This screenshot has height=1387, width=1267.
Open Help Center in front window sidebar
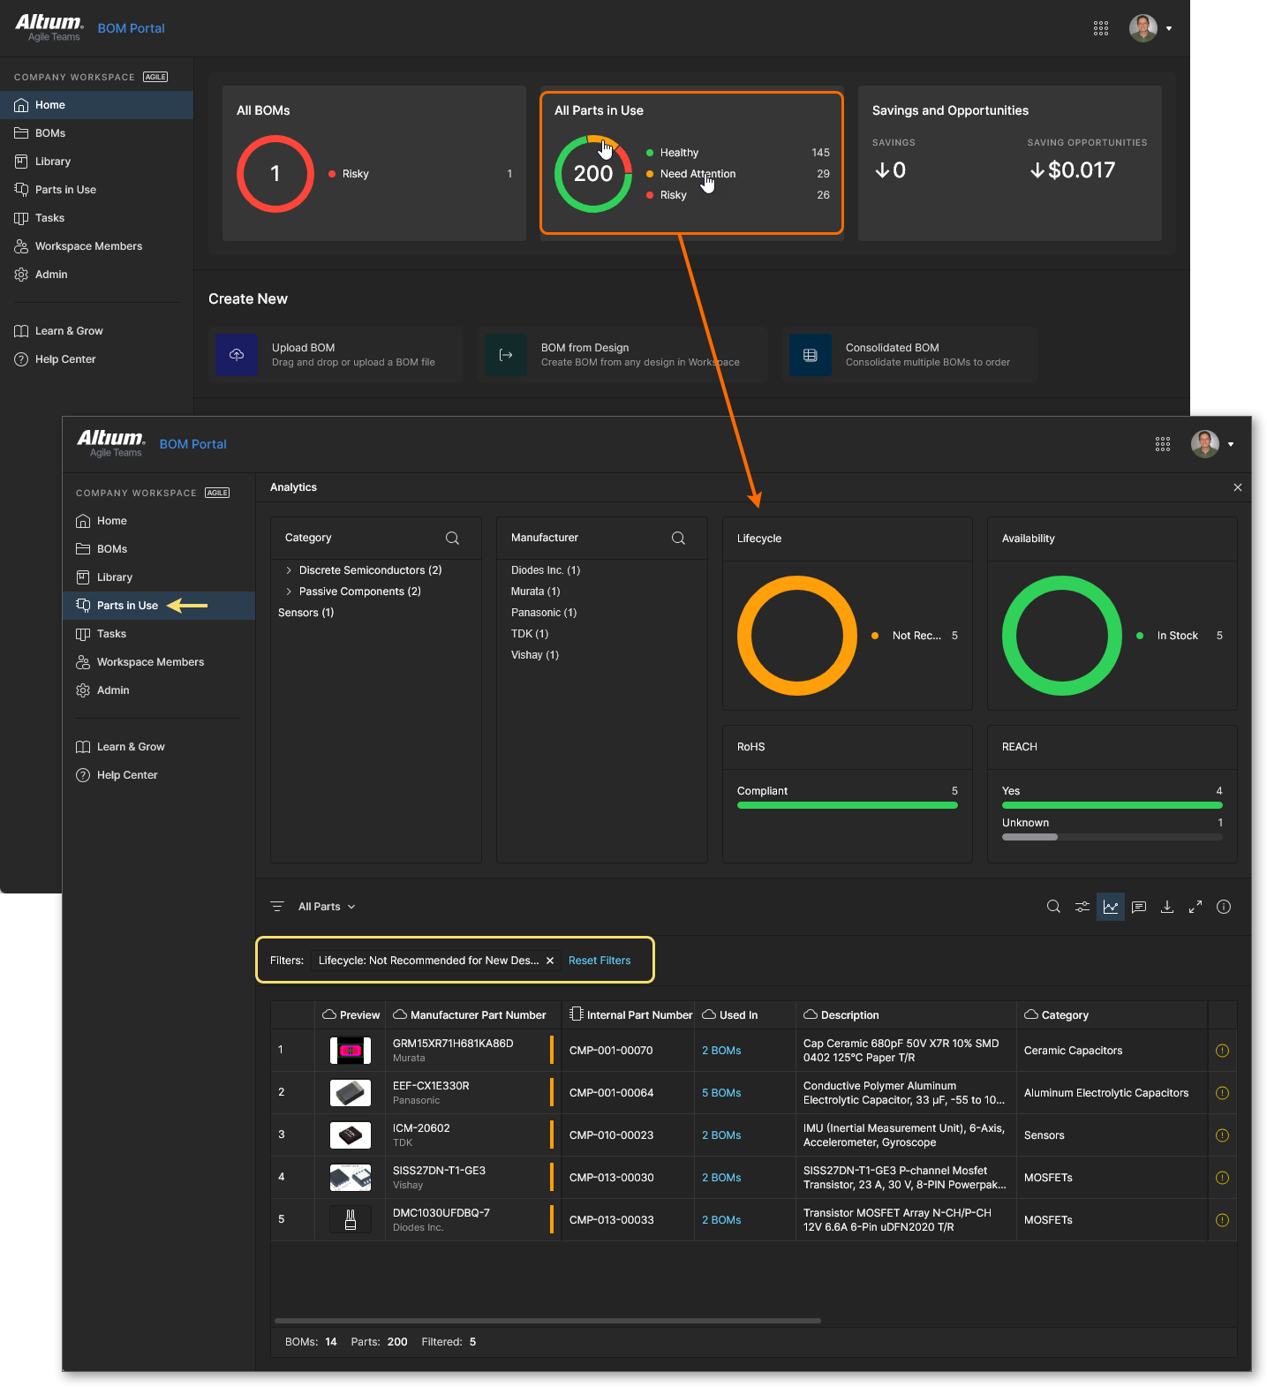[x=159, y=775]
